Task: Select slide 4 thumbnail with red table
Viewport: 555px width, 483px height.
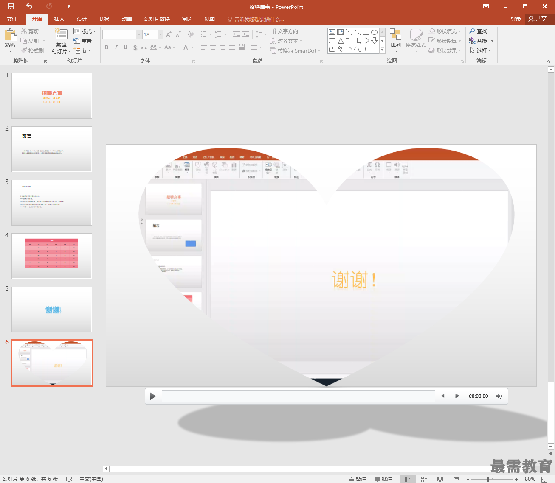Action: [52, 256]
